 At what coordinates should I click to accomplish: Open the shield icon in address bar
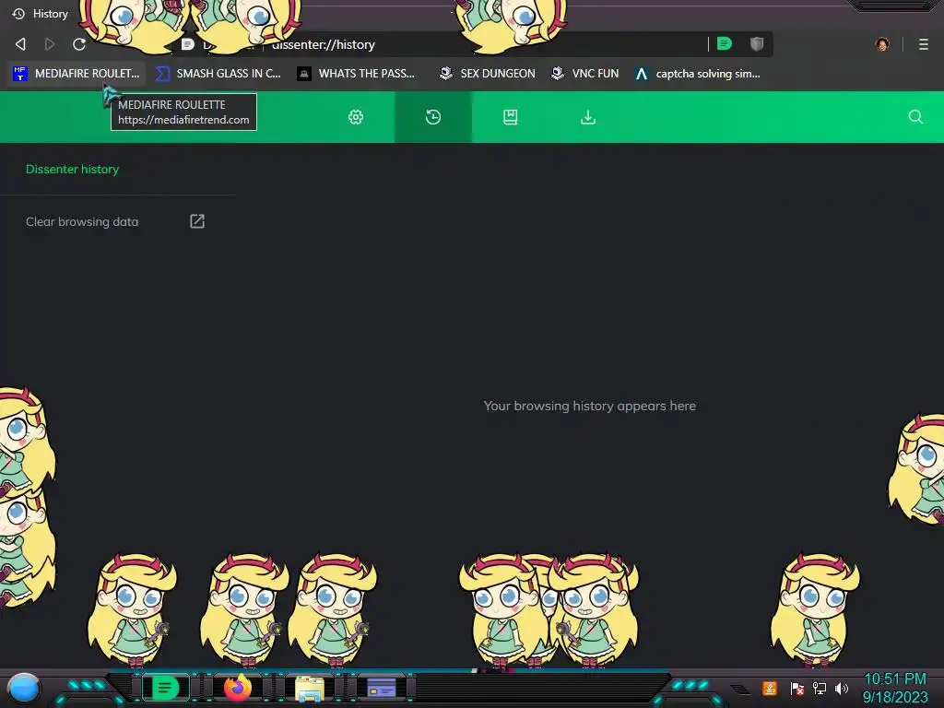(x=757, y=43)
